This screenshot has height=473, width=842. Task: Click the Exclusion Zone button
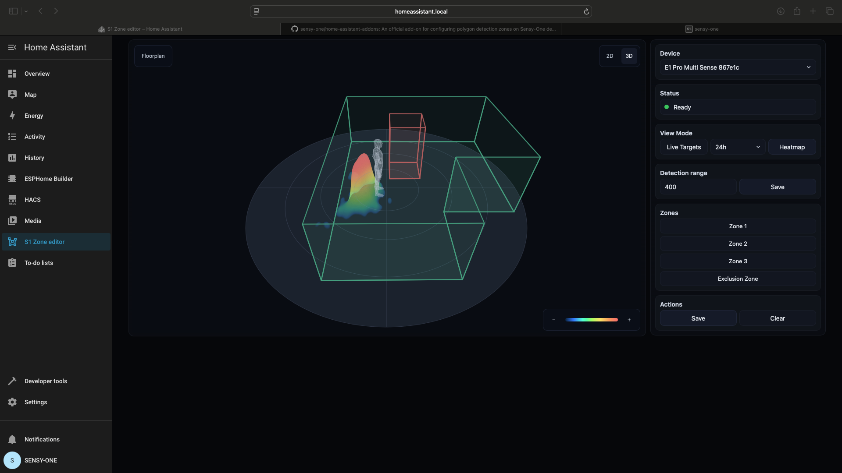coord(738,279)
